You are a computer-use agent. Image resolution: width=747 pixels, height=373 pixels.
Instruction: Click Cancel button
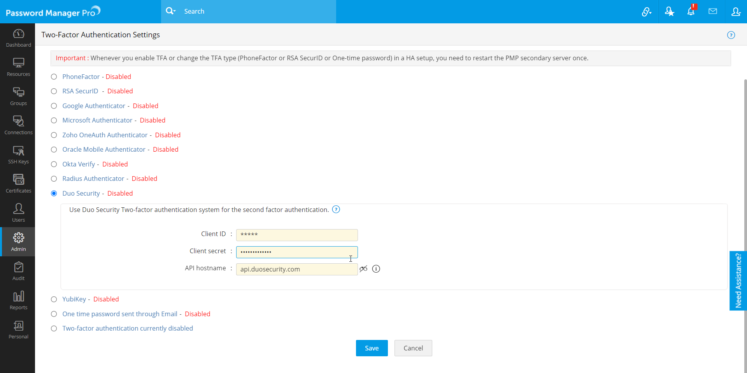tap(413, 348)
